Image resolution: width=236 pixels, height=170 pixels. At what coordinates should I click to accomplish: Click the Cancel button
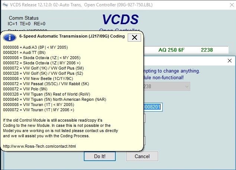(142, 156)
